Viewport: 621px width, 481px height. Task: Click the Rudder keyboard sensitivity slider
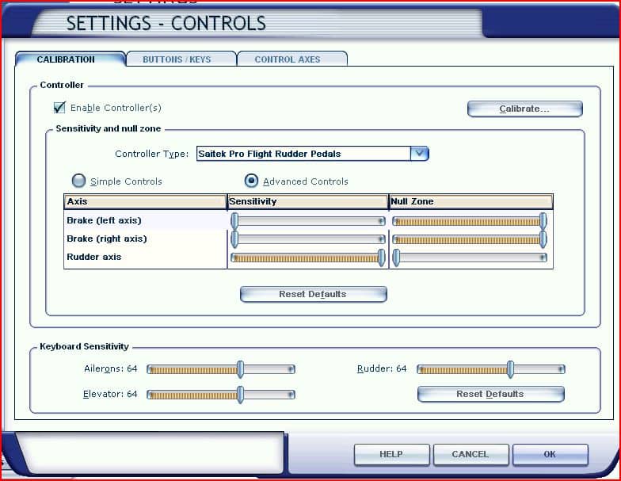pyautogui.click(x=491, y=369)
